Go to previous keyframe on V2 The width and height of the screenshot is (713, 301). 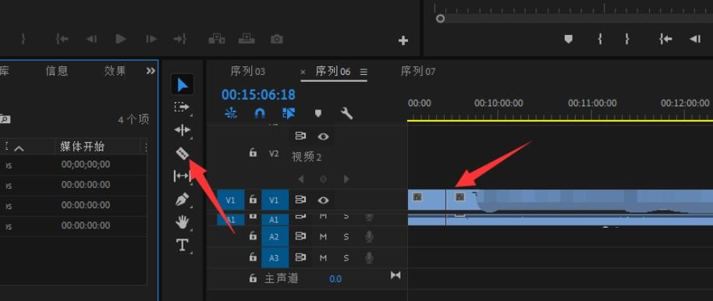coord(300,179)
